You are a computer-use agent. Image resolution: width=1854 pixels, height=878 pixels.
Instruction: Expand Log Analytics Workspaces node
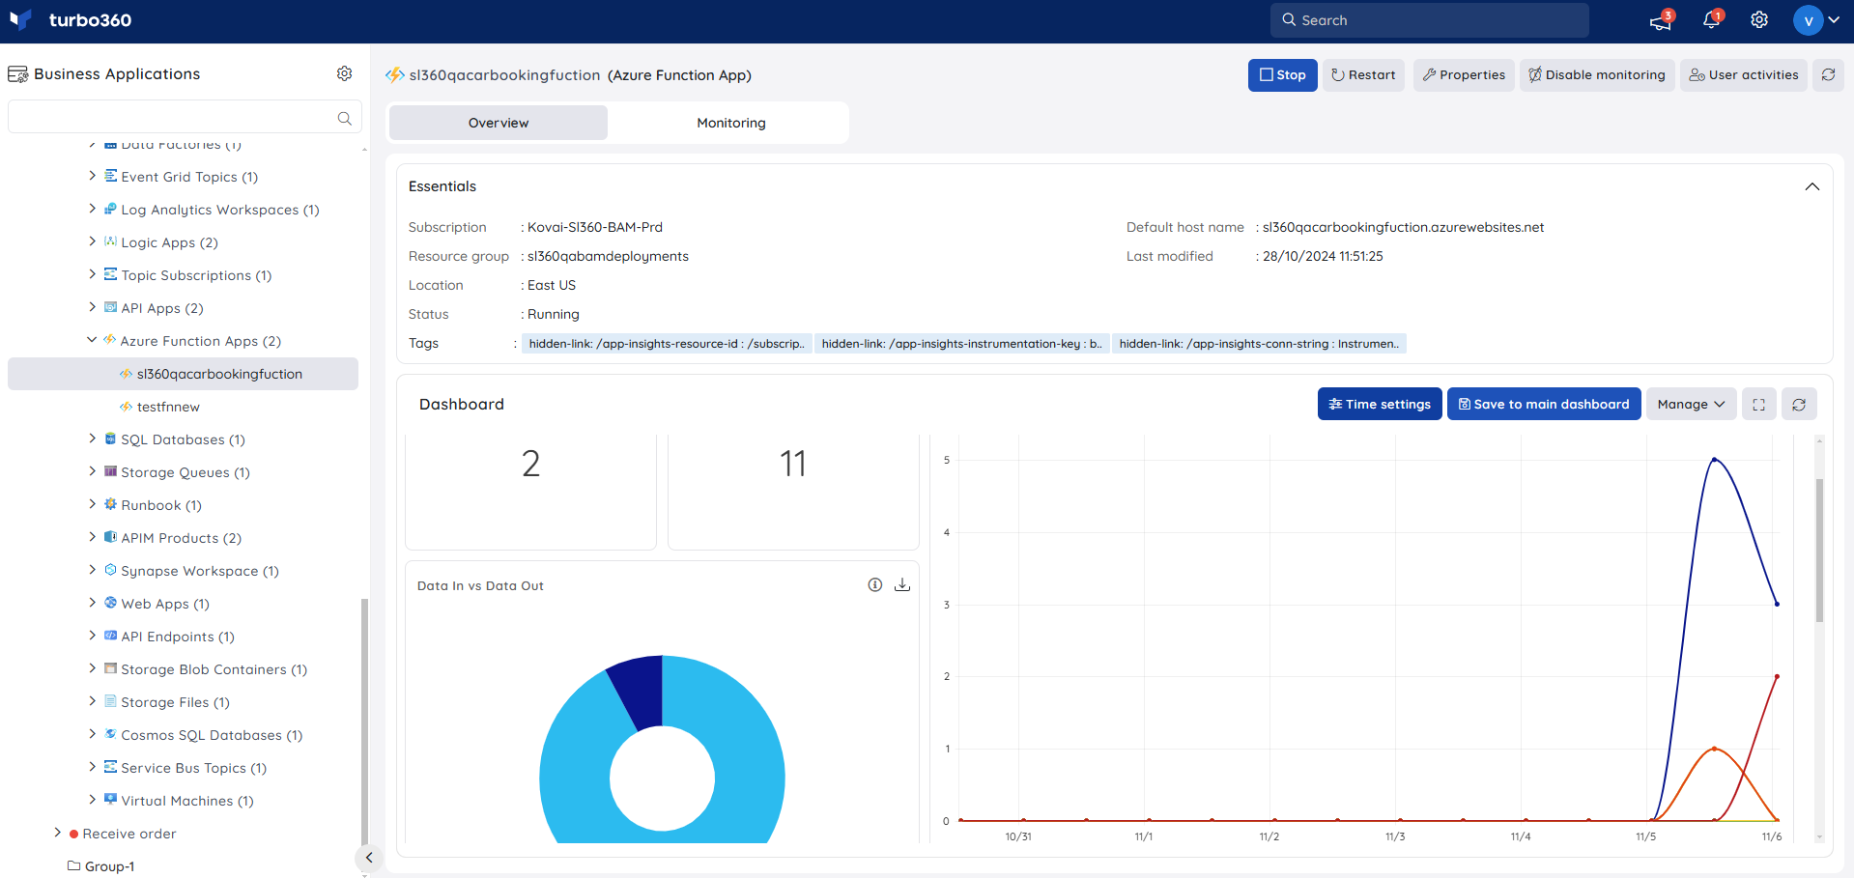[92, 209]
